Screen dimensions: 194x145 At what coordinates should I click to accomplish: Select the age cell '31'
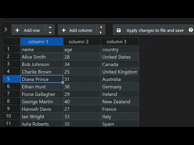tap(82, 79)
